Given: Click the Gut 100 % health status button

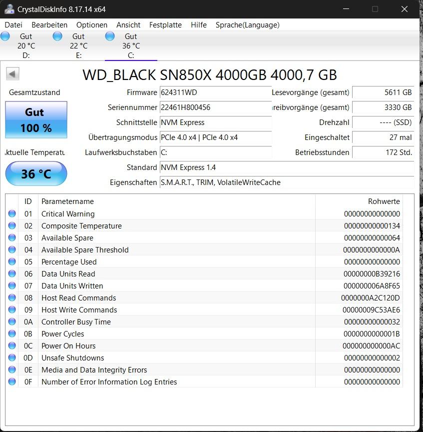Looking at the screenshot, I should (36, 120).
